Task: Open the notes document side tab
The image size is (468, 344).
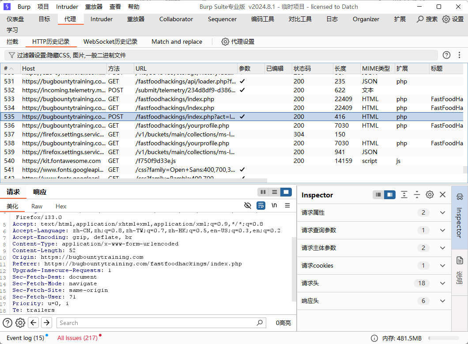Action: pos(460,261)
